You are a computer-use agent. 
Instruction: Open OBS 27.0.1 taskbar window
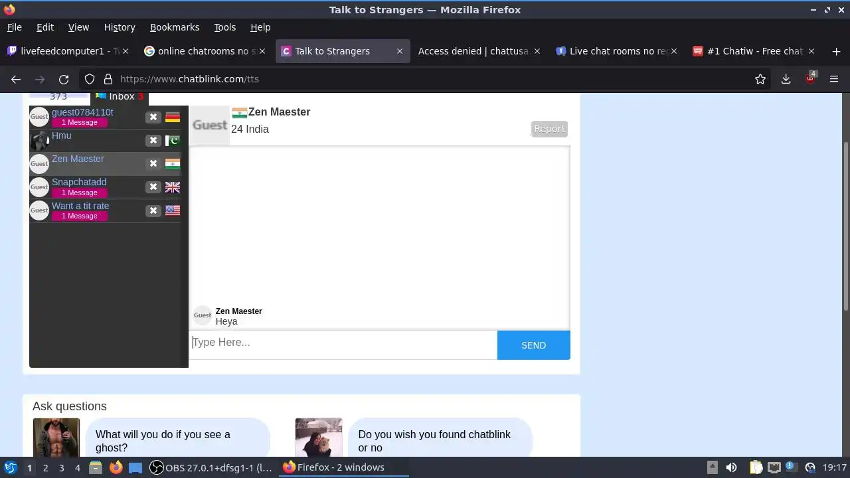point(211,467)
